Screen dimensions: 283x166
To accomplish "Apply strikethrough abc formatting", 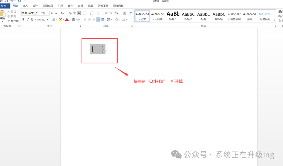I will pos(39,19).
